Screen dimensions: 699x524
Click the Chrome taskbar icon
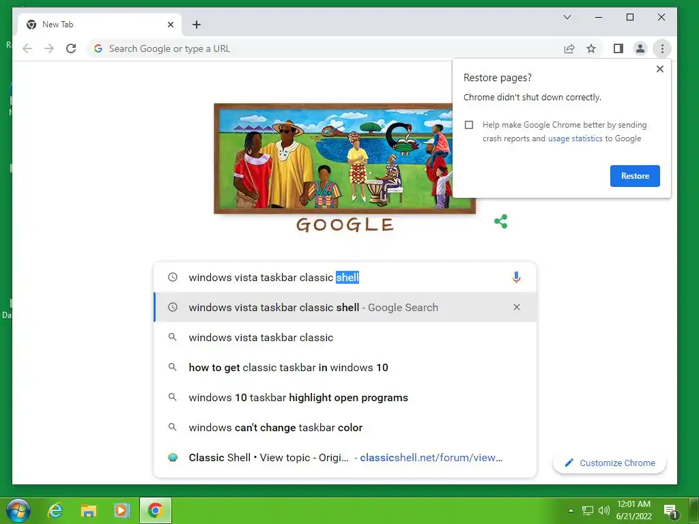(x=155, y=510)
